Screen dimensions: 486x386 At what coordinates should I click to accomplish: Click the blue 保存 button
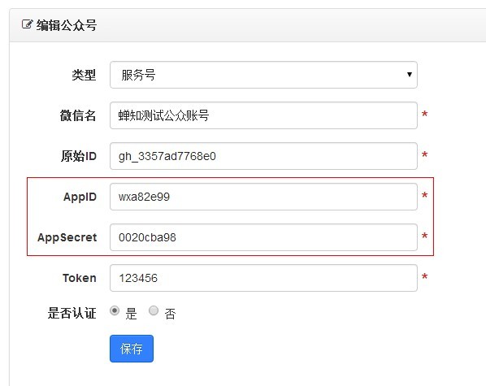(x=132, y=349)
